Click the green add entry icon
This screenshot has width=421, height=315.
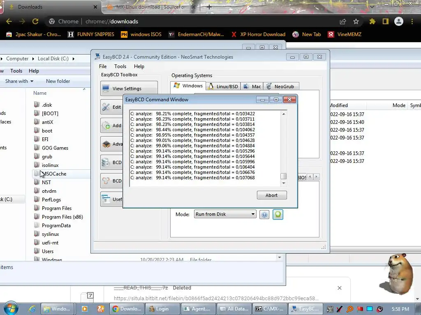[x=278, y=214]
